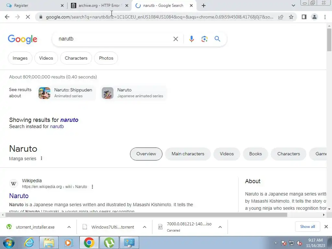Open the page share icon in address bar

[281, 17]
